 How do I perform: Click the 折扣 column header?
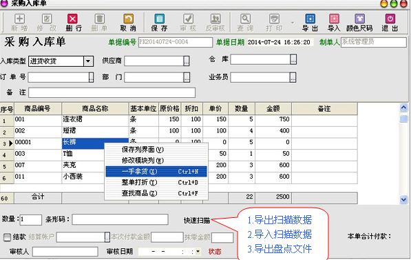point(191,109)
